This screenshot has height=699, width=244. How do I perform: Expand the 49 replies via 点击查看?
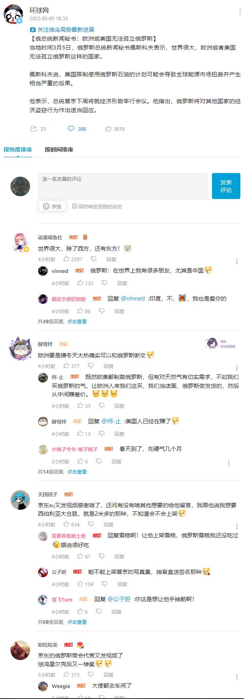click(x=77, y=321)
